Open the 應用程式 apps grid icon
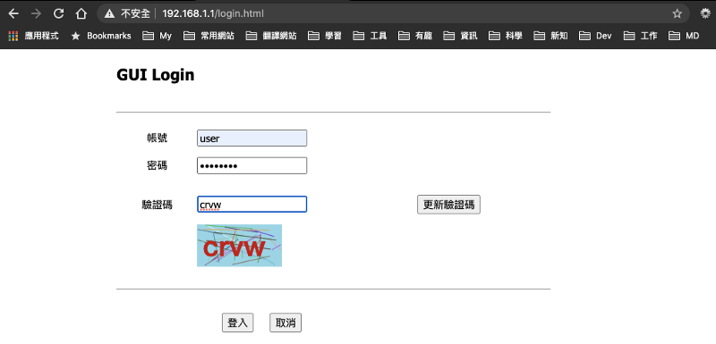The width and height of the screenshot is (716, 344). click(13, 36)
